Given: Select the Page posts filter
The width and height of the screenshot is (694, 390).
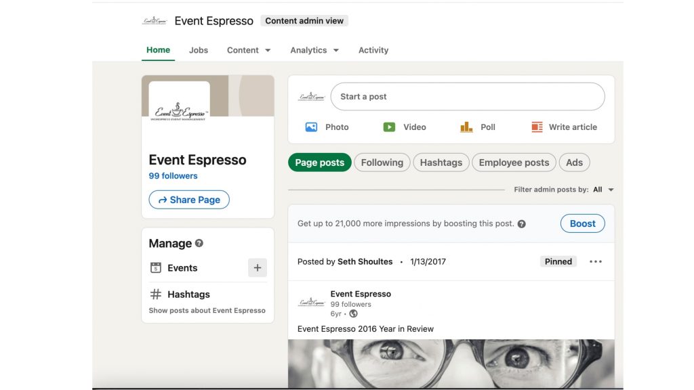Looking at the screenshot, I should 320,162.
